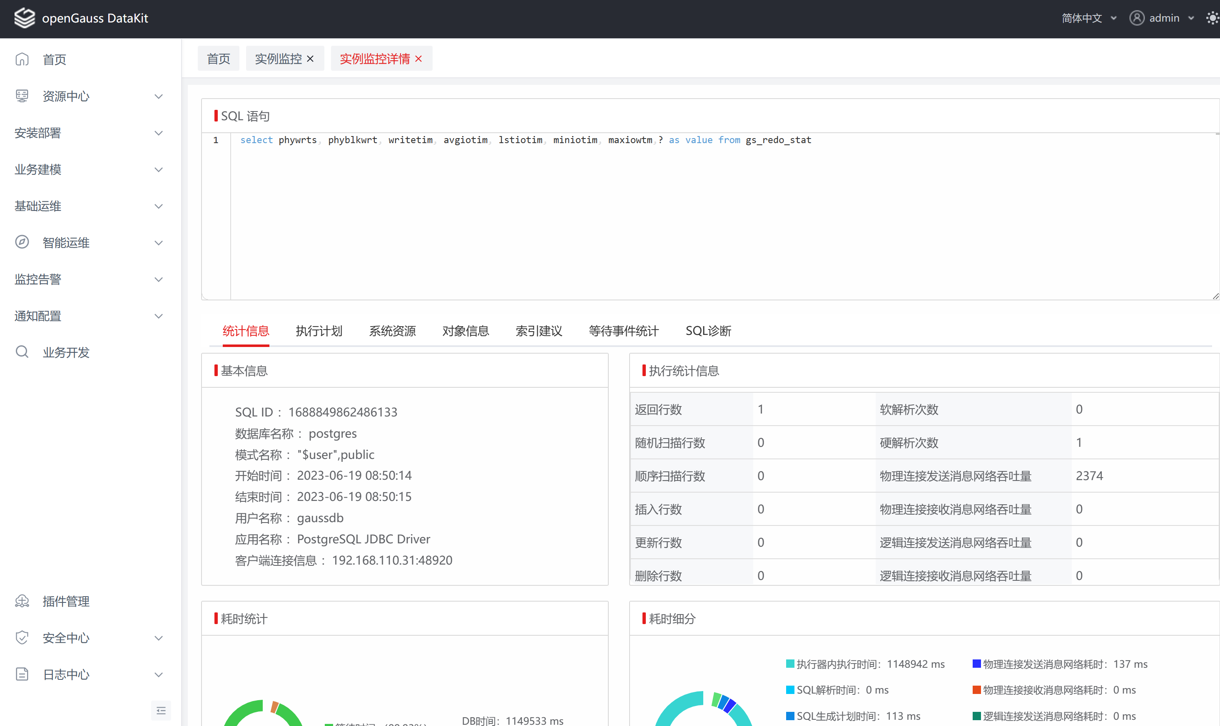The image size is (1220, 726).
Task: Click the openGauss DataKit logo icon
Action: click(x=25, y=18)
